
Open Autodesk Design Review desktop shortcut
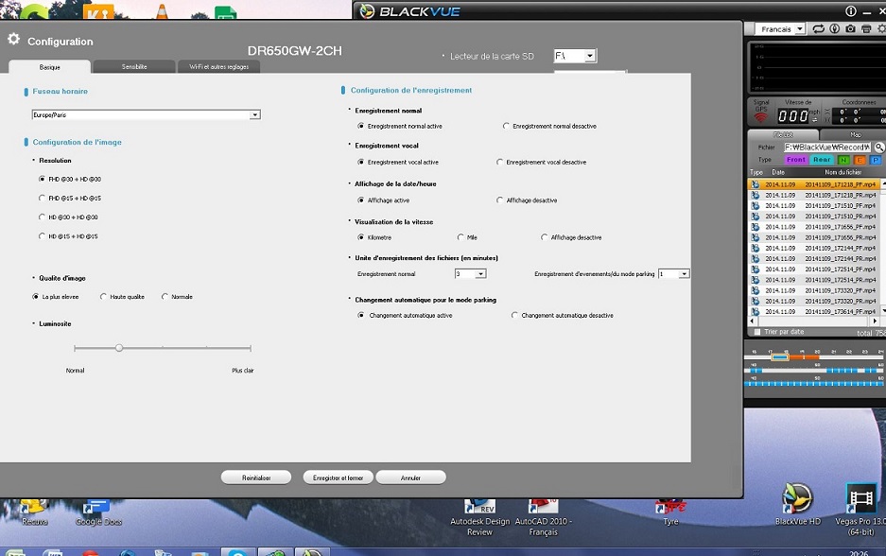[x=479, y=517]
